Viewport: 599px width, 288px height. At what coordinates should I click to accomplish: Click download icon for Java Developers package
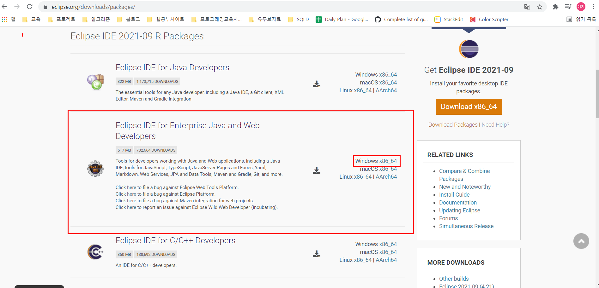tap(317, 84)
